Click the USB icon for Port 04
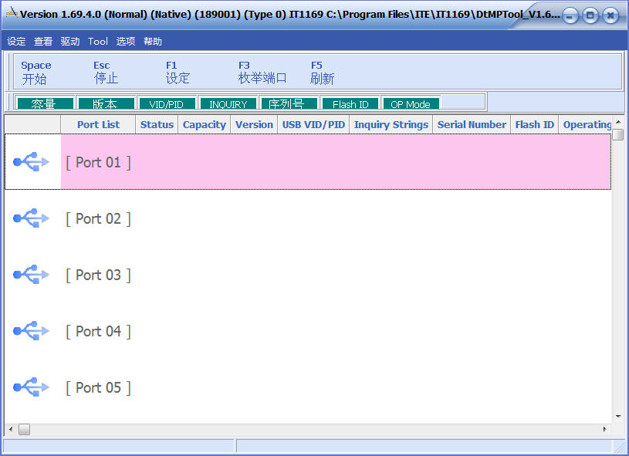This screenshot has height=456, width=629. (x=31, y=331)
